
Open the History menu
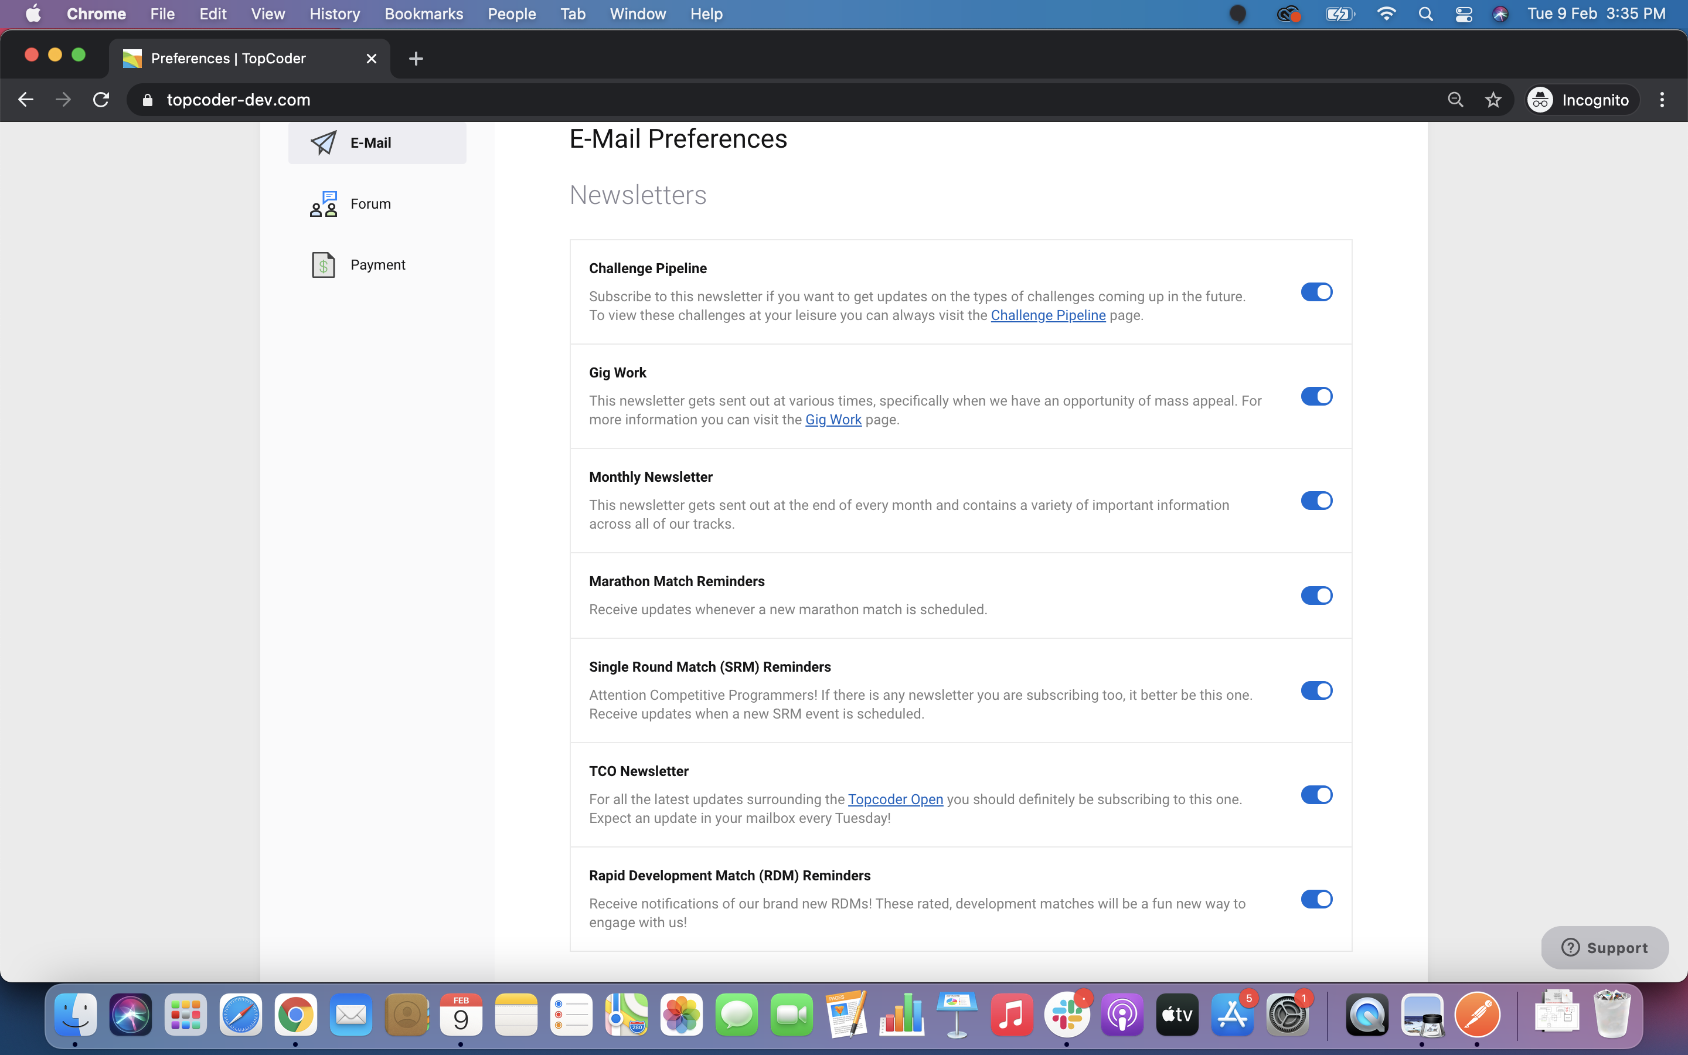pyautogui.click(x=335, y=14)
